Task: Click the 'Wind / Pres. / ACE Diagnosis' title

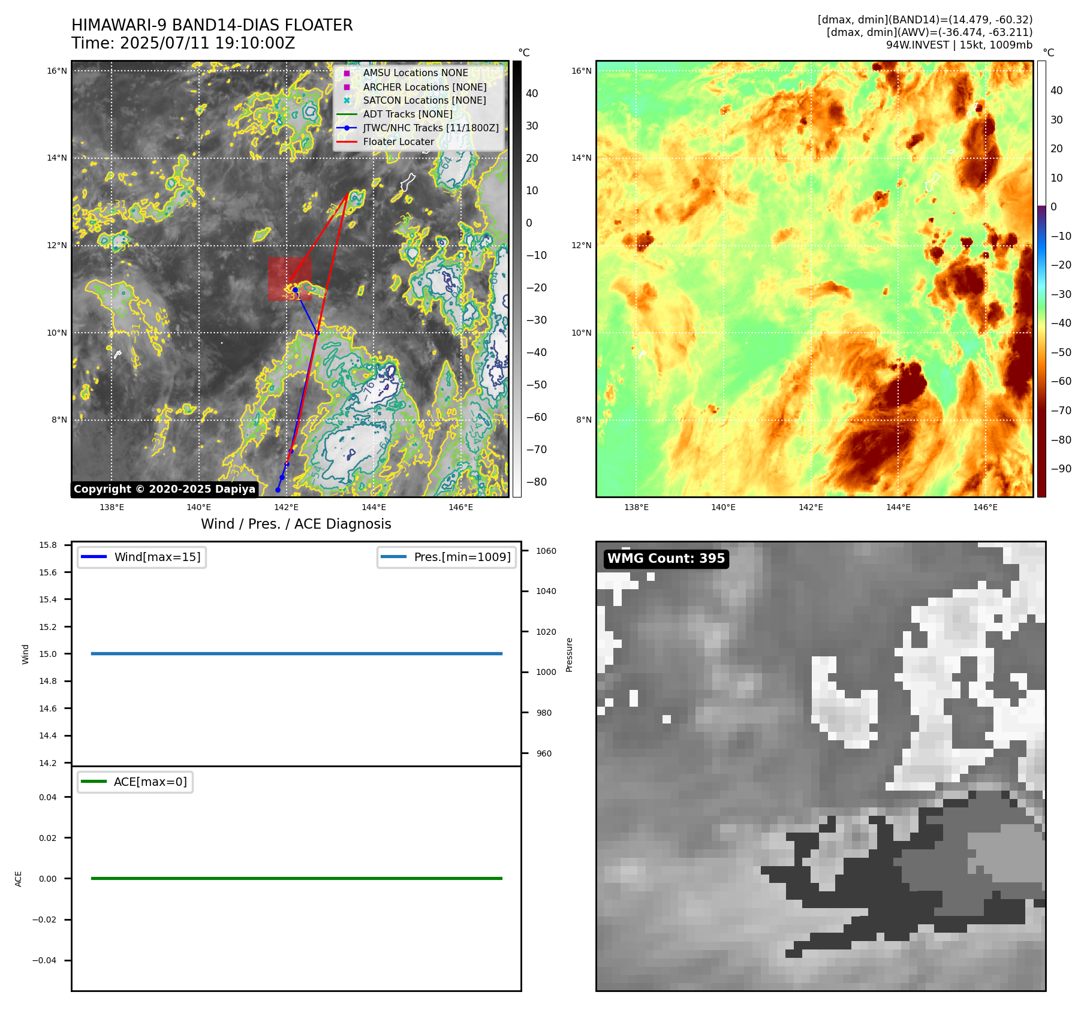Action: pyautogui.click(x=296, y=524)
